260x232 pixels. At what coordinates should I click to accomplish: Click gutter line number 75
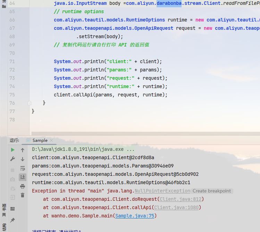(12, 95)
